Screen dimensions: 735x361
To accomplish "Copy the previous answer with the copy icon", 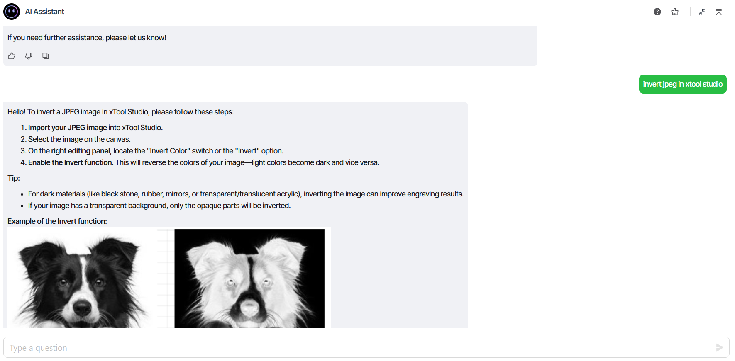I will pyautogui.click(x=46, y=56).
